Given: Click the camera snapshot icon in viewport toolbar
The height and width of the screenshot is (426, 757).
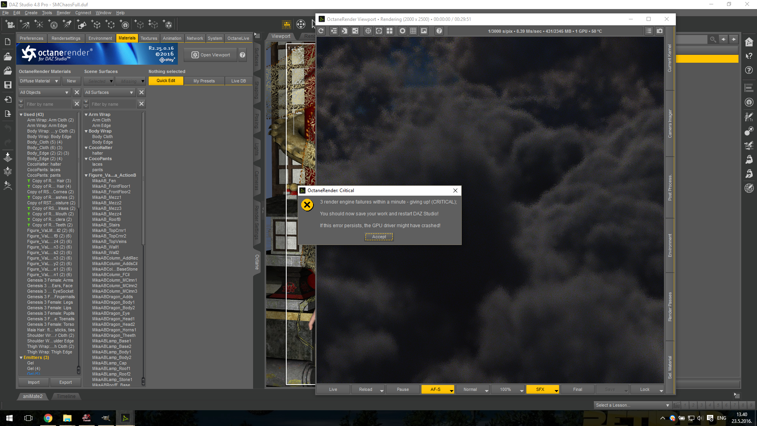Looking at the screenshot, I should coord(660,31).
